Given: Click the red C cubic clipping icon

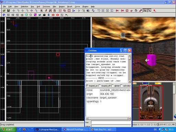Looking at the screenshot, I should (x=127, y=11).
